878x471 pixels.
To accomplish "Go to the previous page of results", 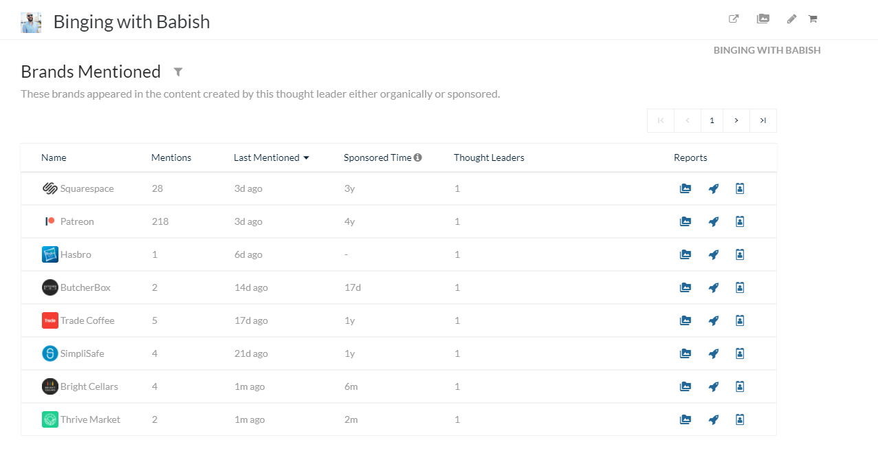I will (x=688, y=120).
